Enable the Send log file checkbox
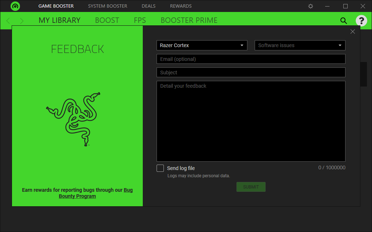 click(x=160, y=168)
